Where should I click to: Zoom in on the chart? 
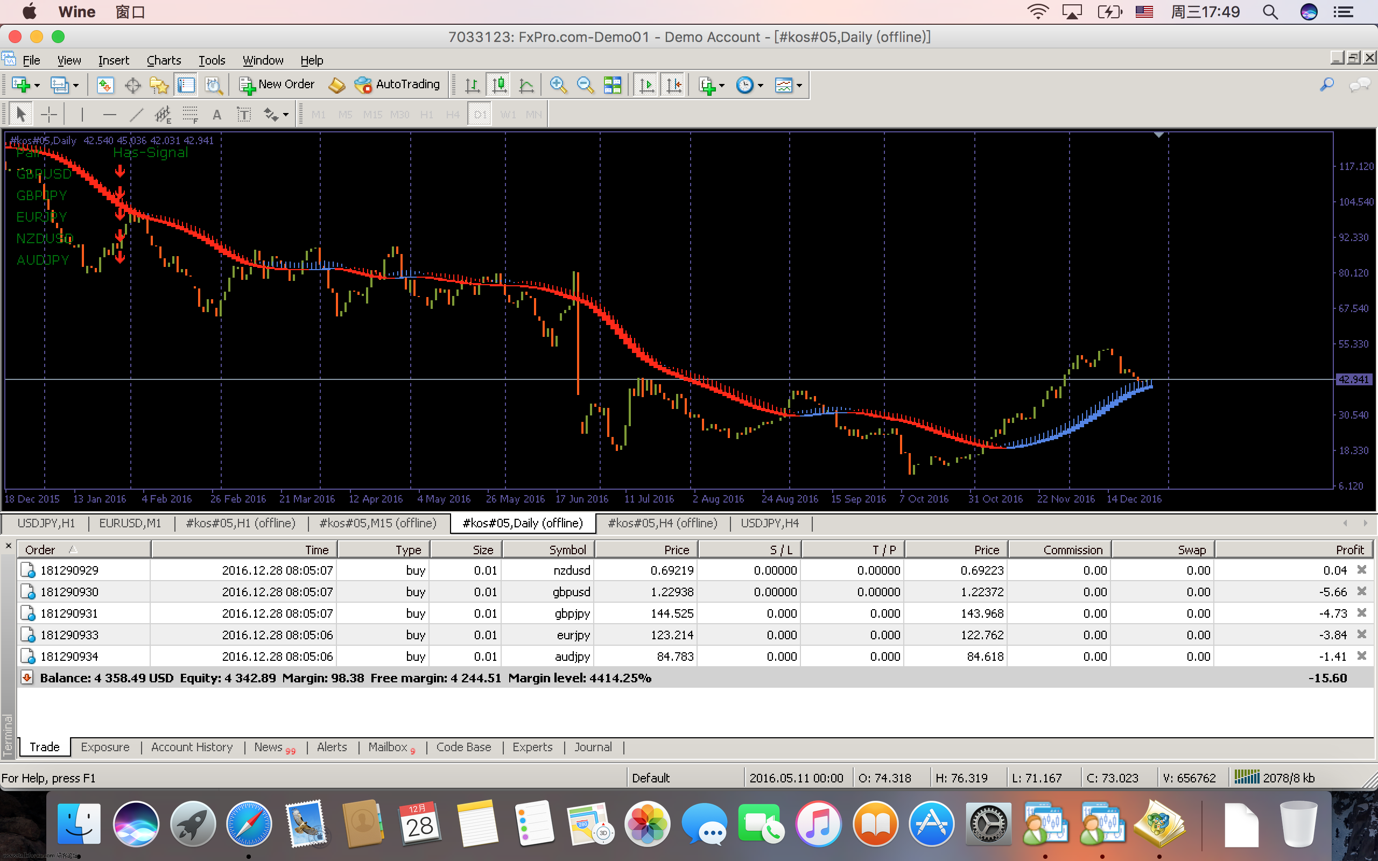tap(558, 85)
